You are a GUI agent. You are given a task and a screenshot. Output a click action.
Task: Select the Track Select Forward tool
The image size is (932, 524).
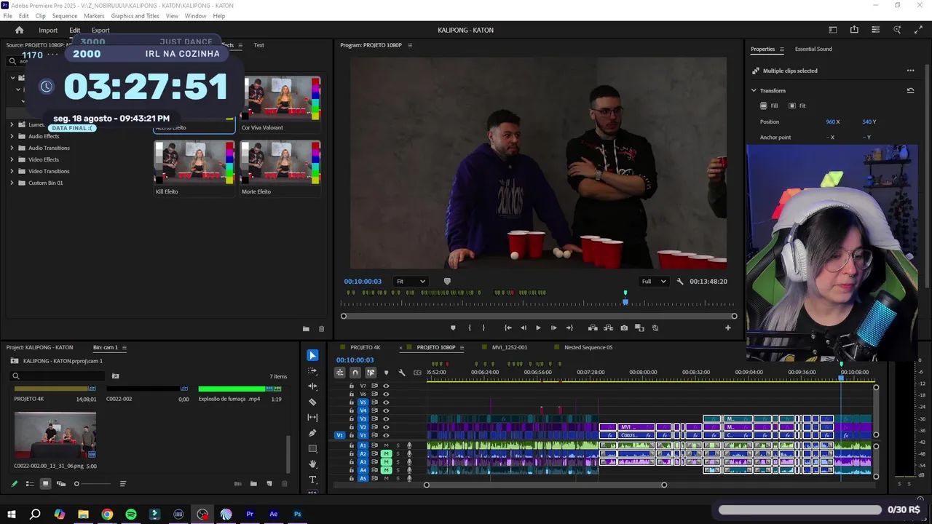(x=312, y=370)
